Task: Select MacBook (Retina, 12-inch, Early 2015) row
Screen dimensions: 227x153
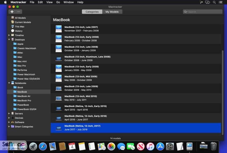Action: pyautogui.click(x=136, y=108)
